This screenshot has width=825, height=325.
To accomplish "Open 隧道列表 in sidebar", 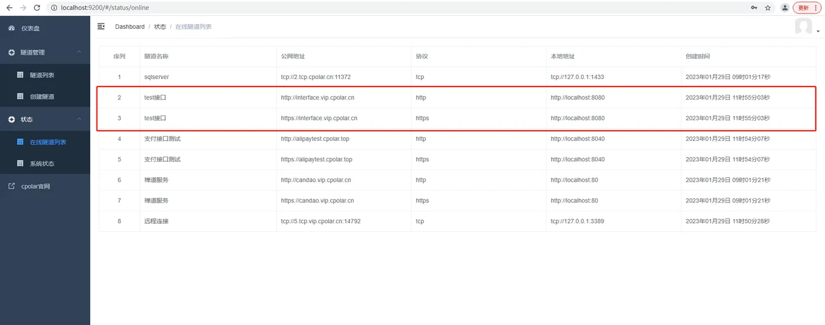I will [x=42, y=75].
